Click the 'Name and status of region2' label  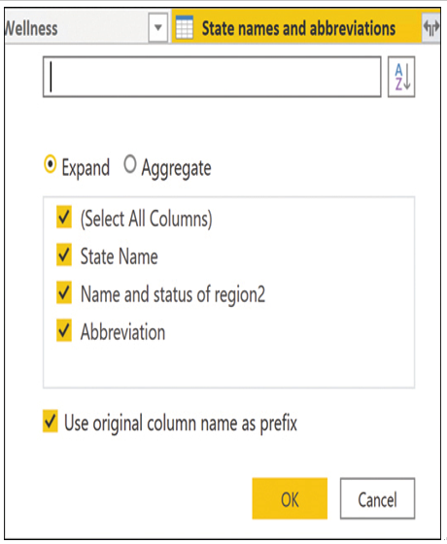coord(173,294)
